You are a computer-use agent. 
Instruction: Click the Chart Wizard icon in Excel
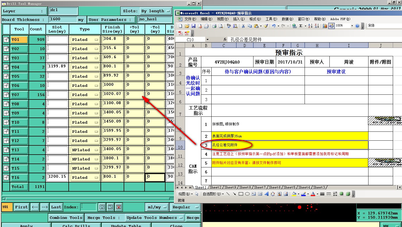click(x=325, y=26)
